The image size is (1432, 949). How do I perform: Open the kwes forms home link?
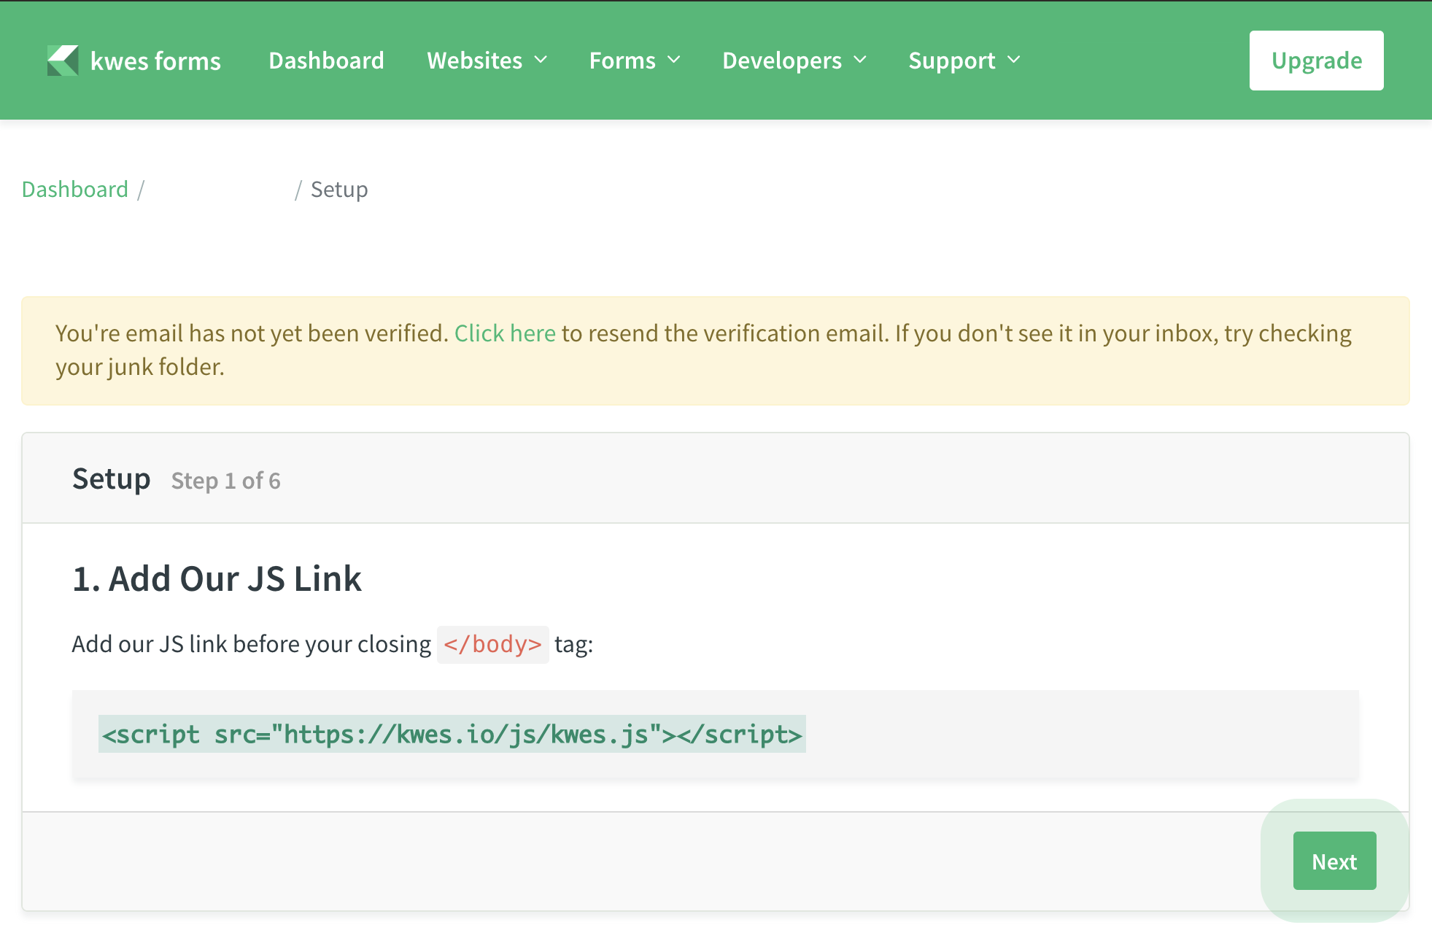tap(134, 61)
